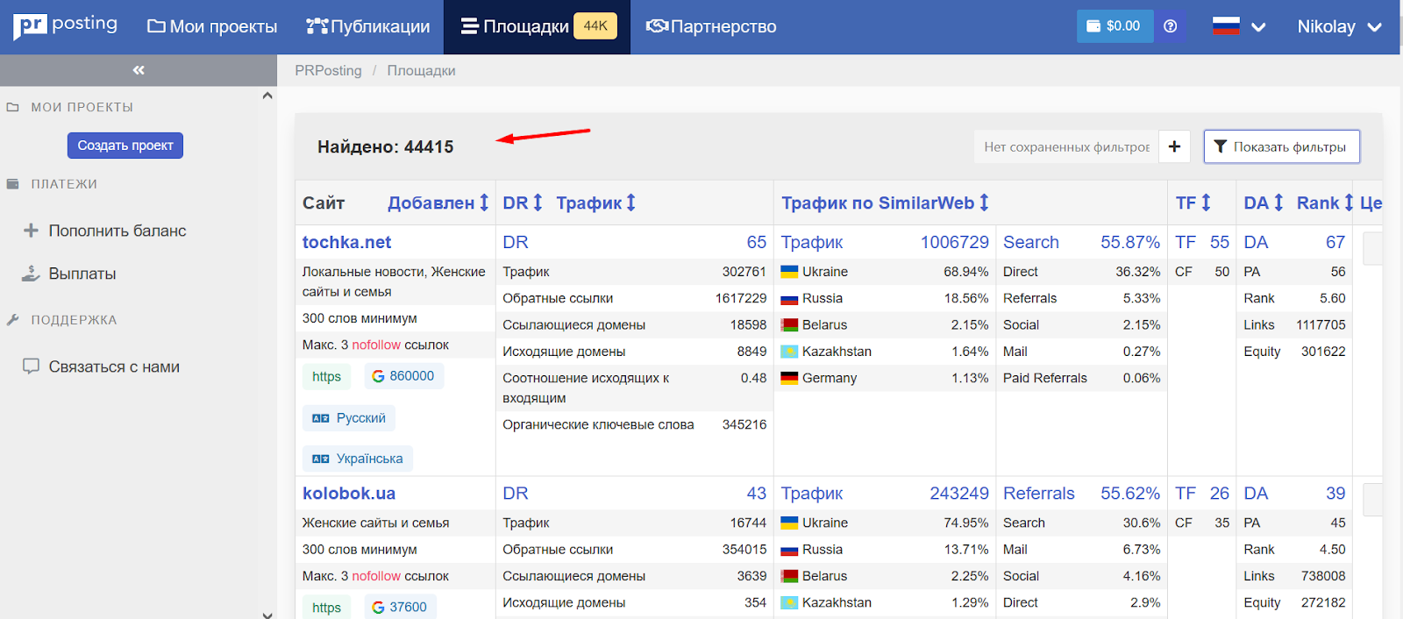Click the Создать проект button

[125, 146]
